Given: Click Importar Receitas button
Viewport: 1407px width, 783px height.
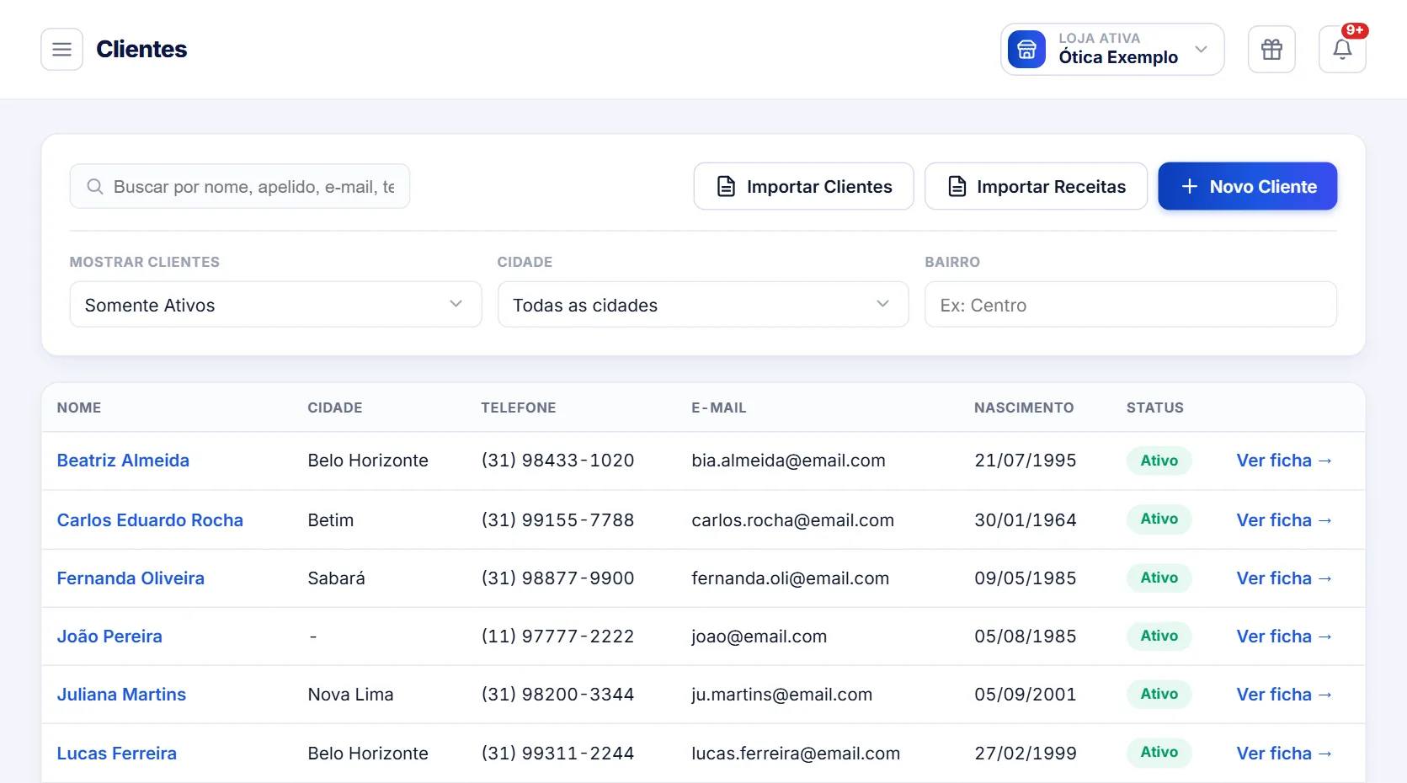Looking at the screenshot, I should [1036, 187].
